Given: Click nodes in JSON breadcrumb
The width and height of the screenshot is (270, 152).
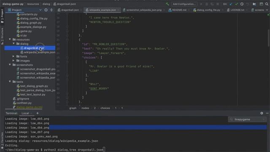Looking at the screenshot, I should pos(85,108).
